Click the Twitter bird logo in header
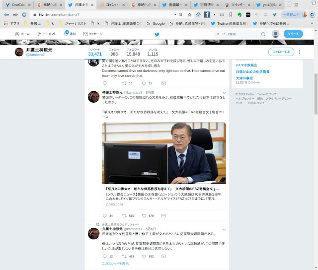This screenshot has height=270, width=318. click(x=157, y=34)
